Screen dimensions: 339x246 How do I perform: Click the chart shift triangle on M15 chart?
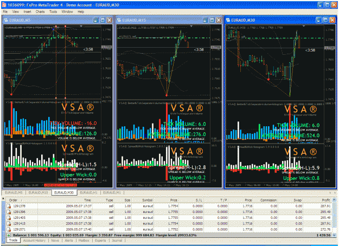[x=191, y=26]
